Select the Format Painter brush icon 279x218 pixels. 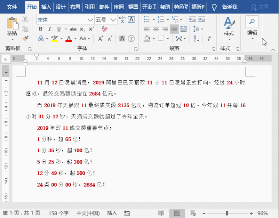[x=25, y=38]
